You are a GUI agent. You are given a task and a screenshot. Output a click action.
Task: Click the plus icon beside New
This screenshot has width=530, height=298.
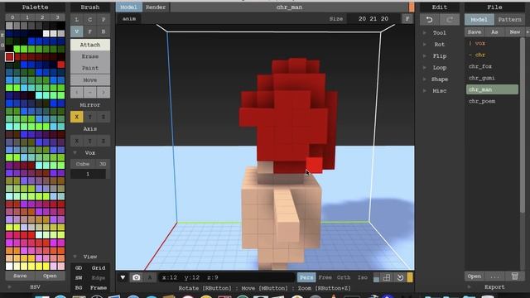coord(528,31)
